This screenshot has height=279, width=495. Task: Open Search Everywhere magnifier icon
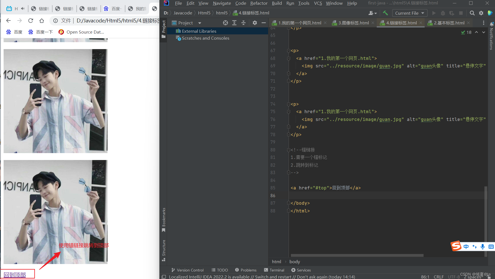point(472,13)
